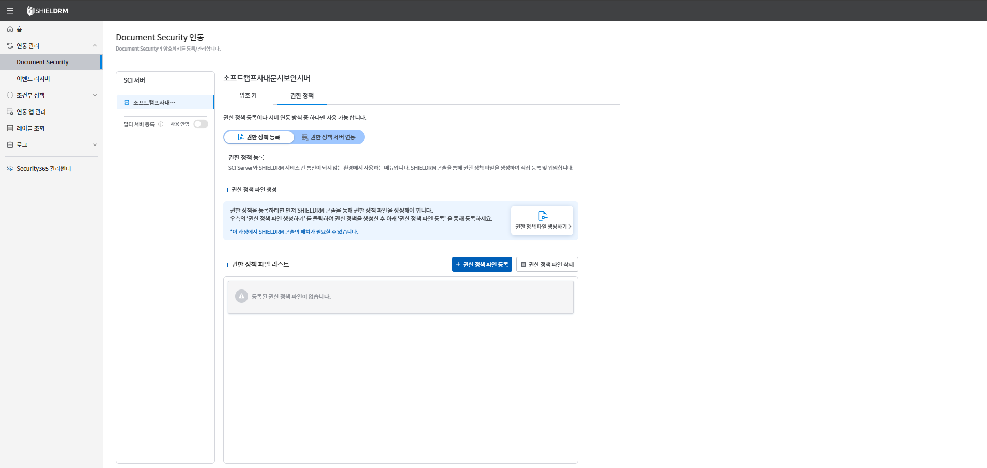Click the warning icon in empty list message
The height and width of the screenshot is (468, 987).
tap(241, 296)
